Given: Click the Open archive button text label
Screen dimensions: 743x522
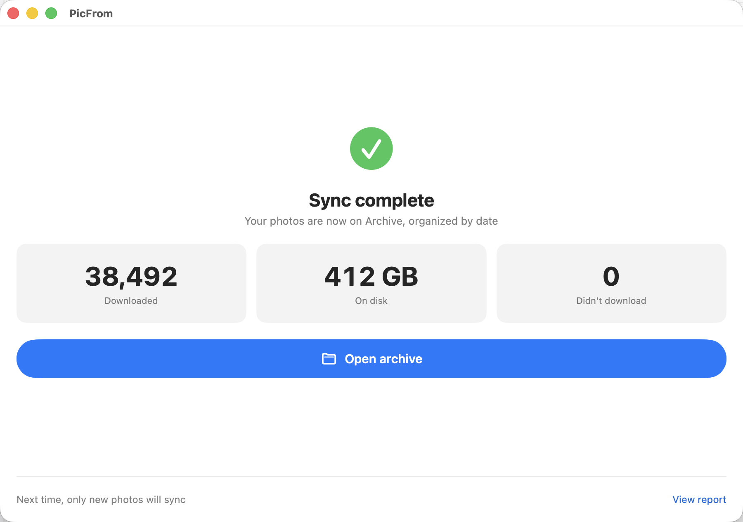Looking at the screenshot, I should [383, 359].
